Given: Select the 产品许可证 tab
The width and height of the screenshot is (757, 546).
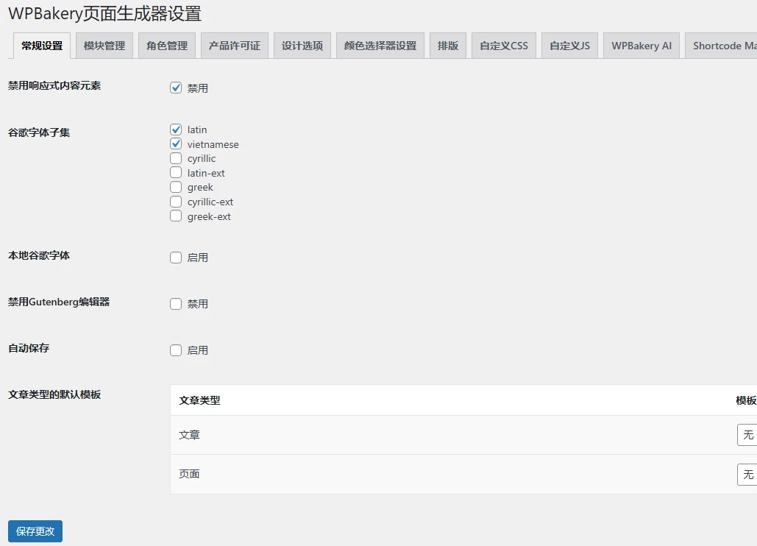Looking at the screenshot, I should pos(234,45).
